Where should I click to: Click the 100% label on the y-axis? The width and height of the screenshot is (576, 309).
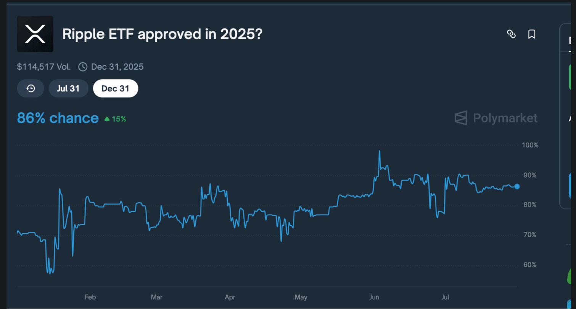point(530,145)
